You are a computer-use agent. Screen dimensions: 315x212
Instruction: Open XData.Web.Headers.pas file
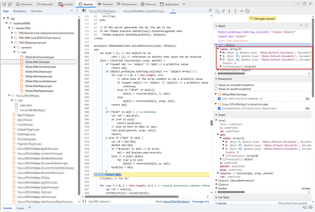39,76
